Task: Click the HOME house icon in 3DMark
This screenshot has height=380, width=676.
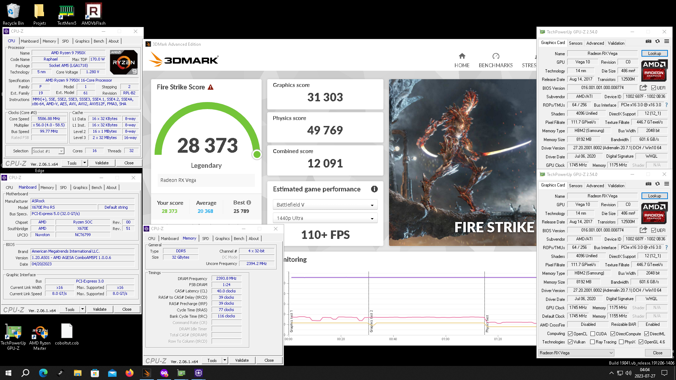Action: point(462,56)
